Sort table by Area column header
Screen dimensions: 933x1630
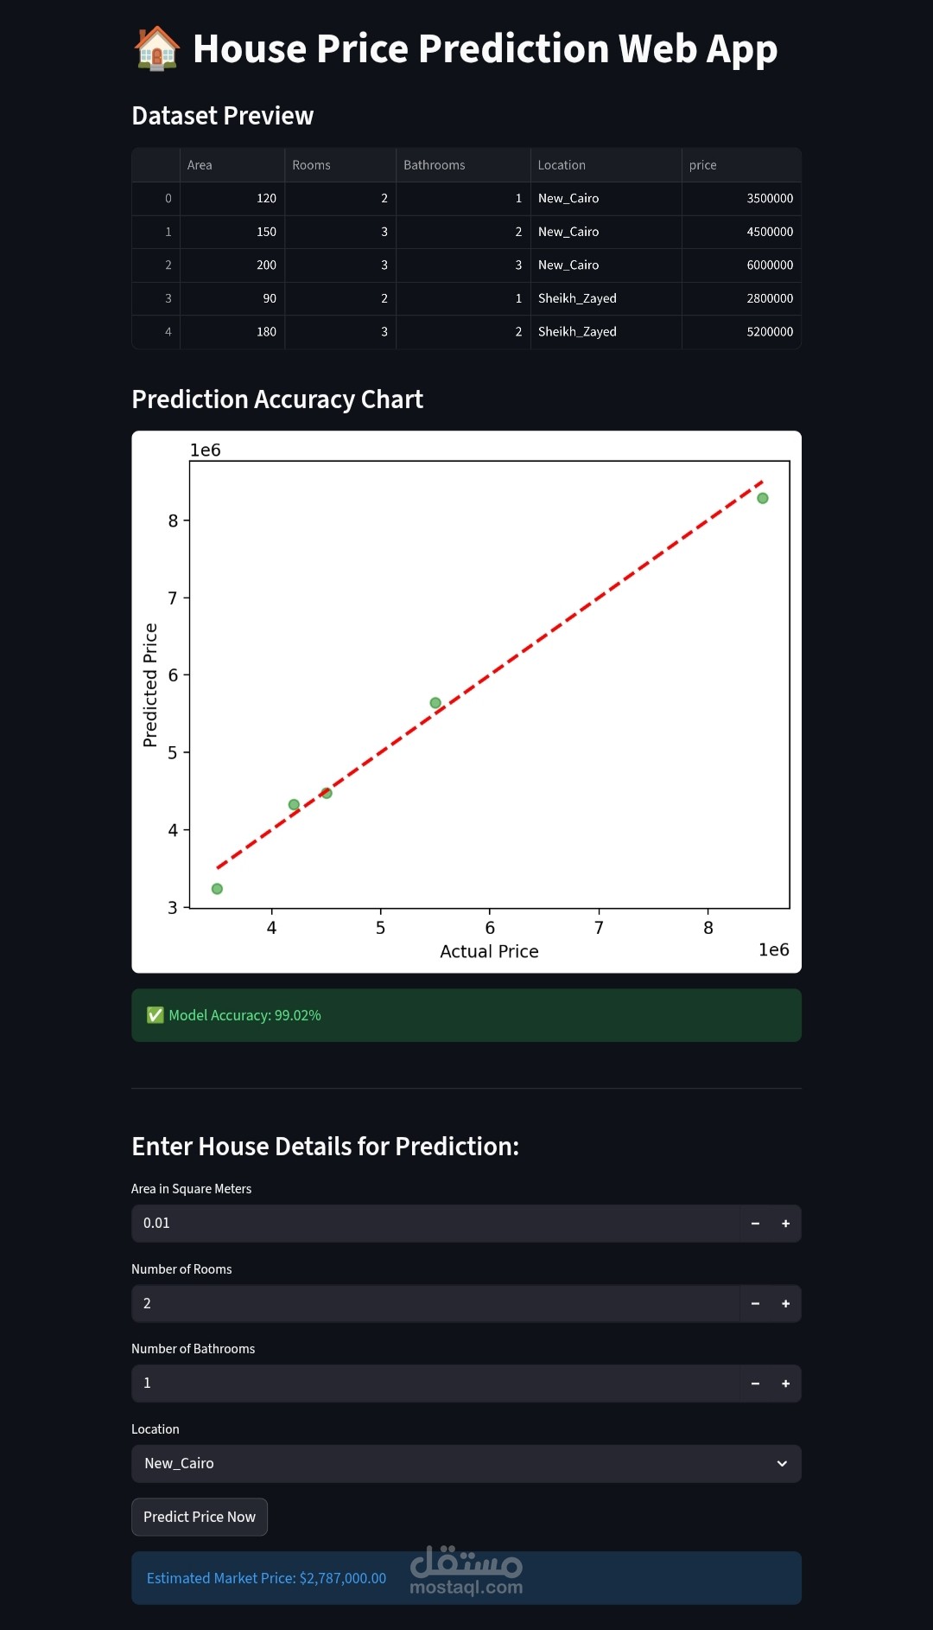232,165
